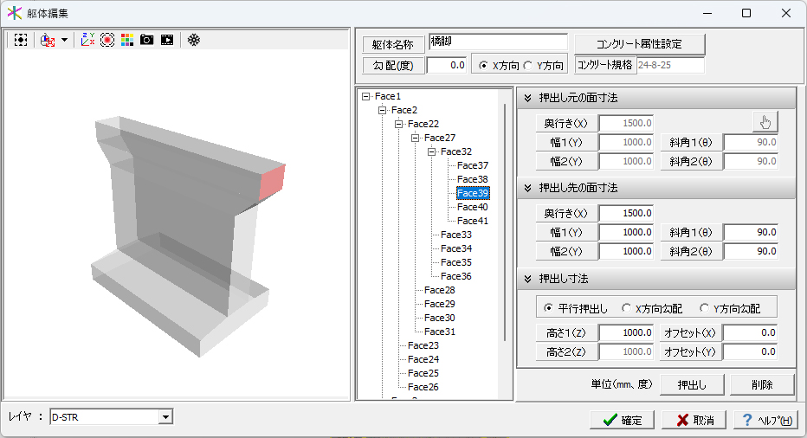
Task: Click the 押出し button
Action: tap(692, 384)
